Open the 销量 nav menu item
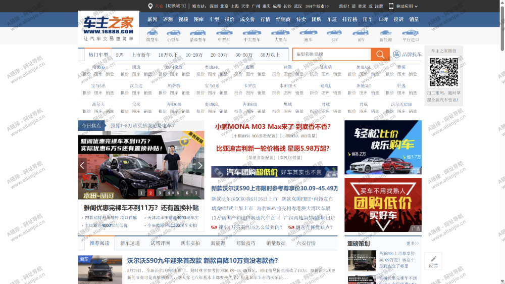The height and width of the screenshot is (284, 505). 414,19
